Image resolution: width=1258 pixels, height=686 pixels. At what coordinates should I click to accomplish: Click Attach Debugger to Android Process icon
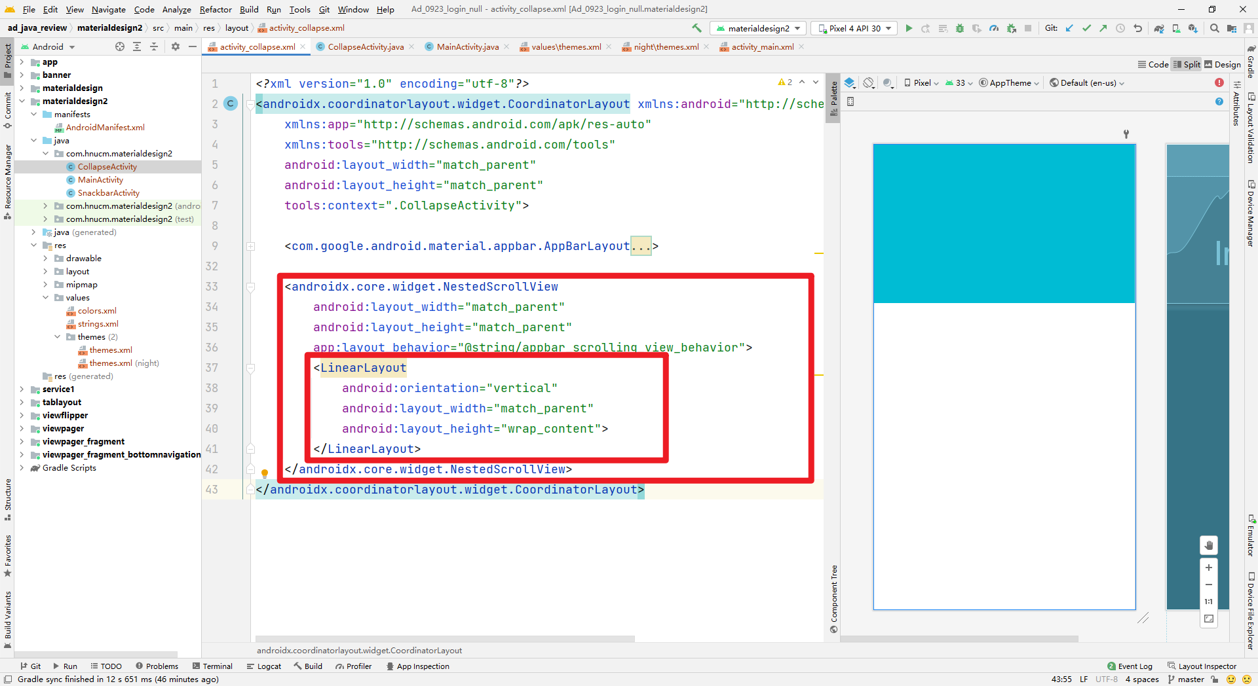click(1011, 28)
